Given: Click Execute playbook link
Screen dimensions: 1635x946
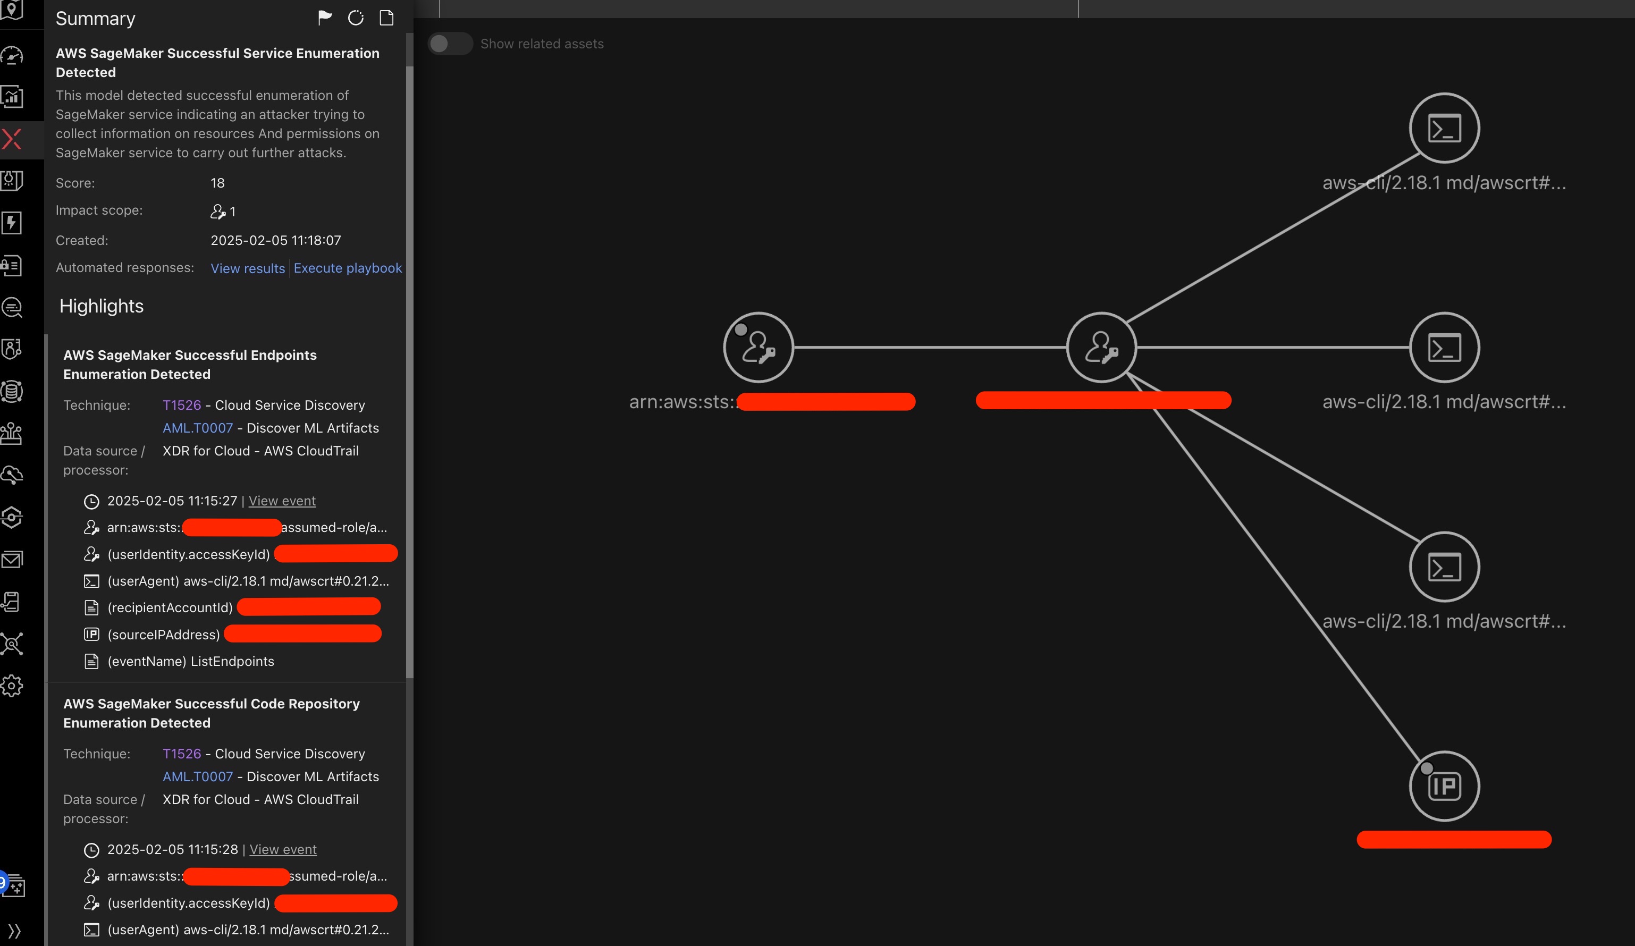Looking at the screenshot, I should 347,268.
